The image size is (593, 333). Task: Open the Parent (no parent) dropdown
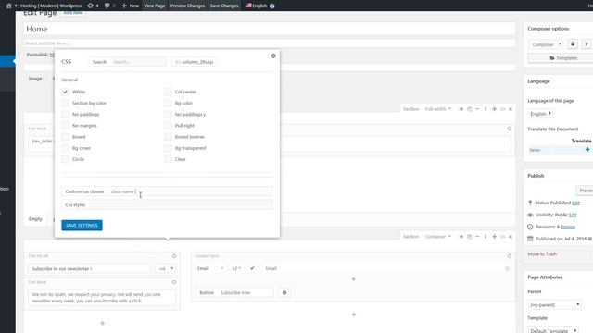click(554, 304)
